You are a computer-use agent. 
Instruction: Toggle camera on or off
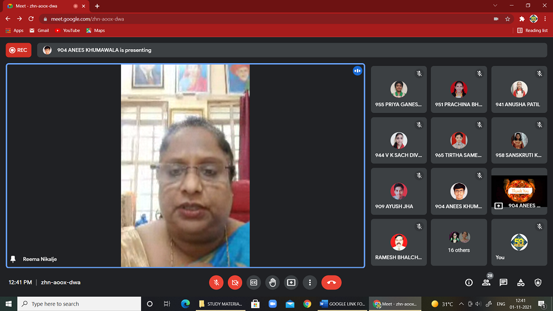pos(235,282)
